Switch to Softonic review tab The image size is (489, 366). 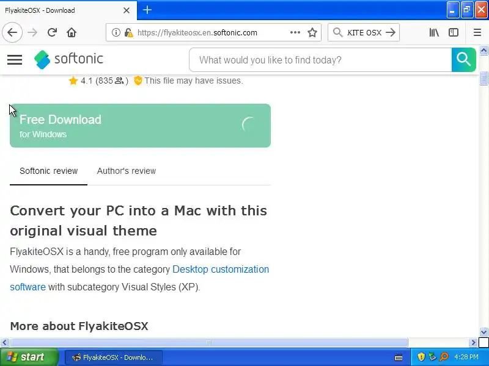click(49, 171)
